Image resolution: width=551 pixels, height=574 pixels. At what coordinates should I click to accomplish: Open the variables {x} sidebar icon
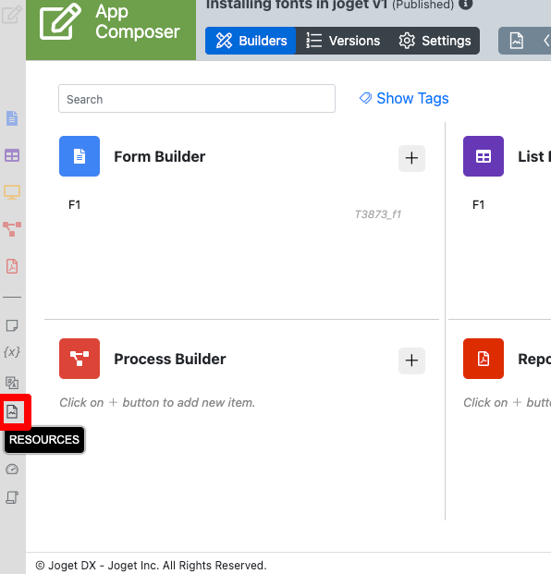pyautogui.click(x=12, y=352)
